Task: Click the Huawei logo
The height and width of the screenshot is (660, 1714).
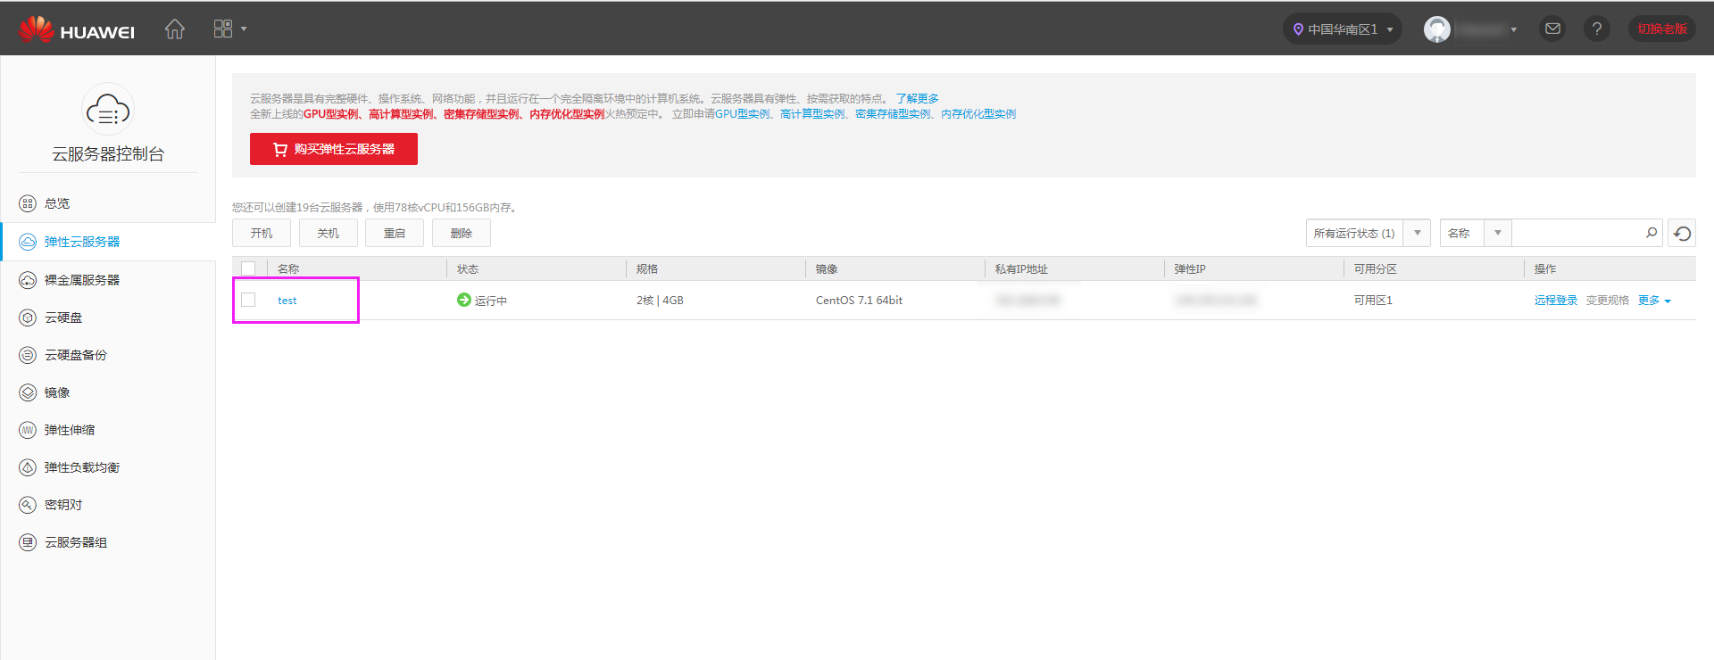Action: [x=77, y=30]
